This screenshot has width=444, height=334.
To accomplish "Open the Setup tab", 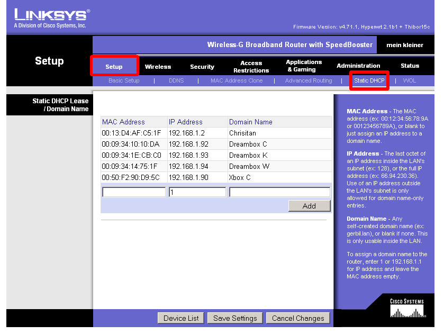I will coord(114,66).
